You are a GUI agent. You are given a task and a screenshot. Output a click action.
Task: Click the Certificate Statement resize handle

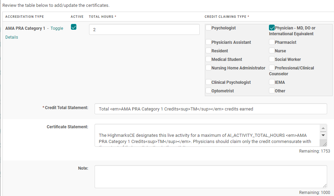pos(325,144)
